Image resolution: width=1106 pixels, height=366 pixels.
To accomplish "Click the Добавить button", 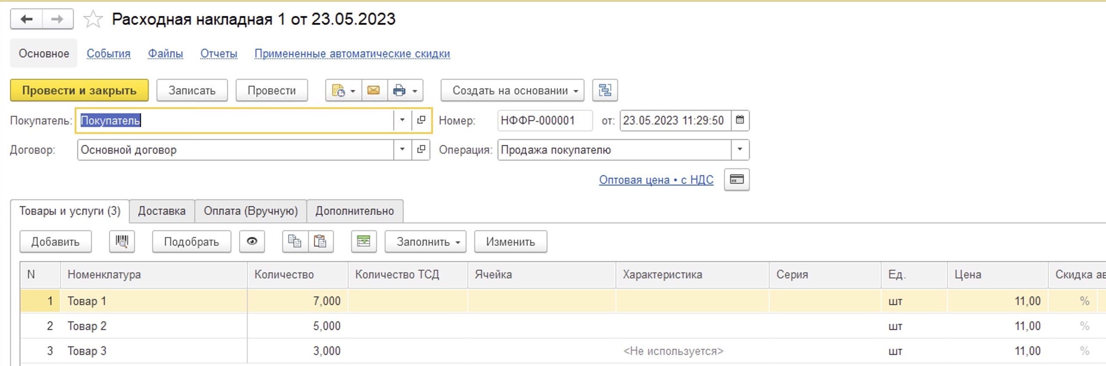I will [56, 242].
